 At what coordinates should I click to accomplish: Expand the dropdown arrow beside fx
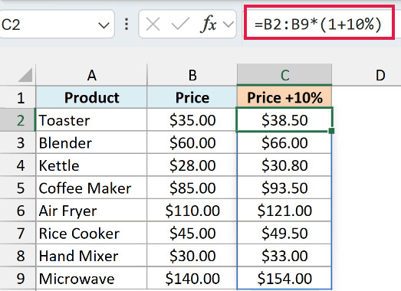pyautogui.click(x=228, y=25)
